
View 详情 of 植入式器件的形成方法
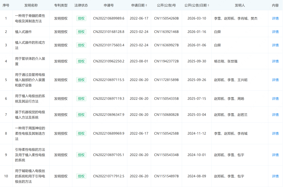point(275,45)
